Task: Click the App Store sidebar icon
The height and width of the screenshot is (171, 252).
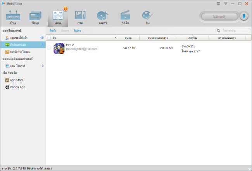Action: (x=7, y=80)
